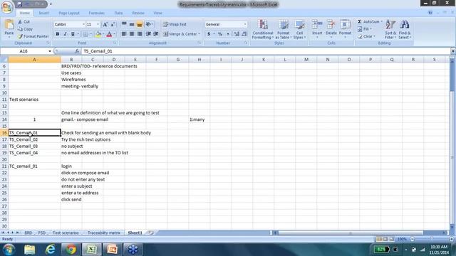The height and width of the screenshot is (256, 456).
Task: Click the text orientation icon
Action: [x=149, y=24]
